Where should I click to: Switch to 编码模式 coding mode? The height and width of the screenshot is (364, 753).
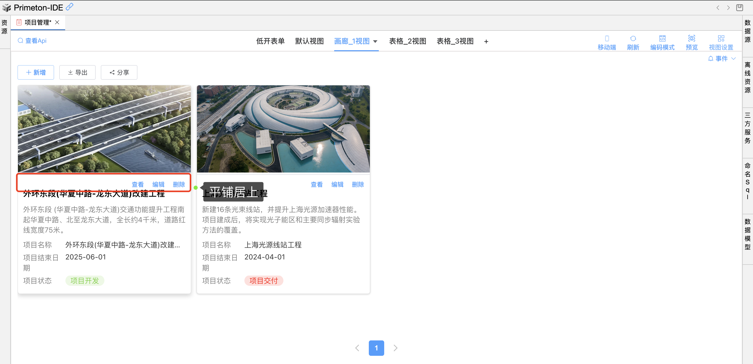[x=663, y=42]
